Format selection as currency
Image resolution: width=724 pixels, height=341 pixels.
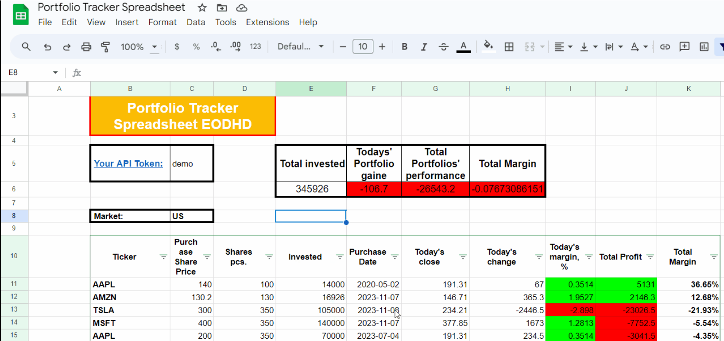[x=177, y=46]
